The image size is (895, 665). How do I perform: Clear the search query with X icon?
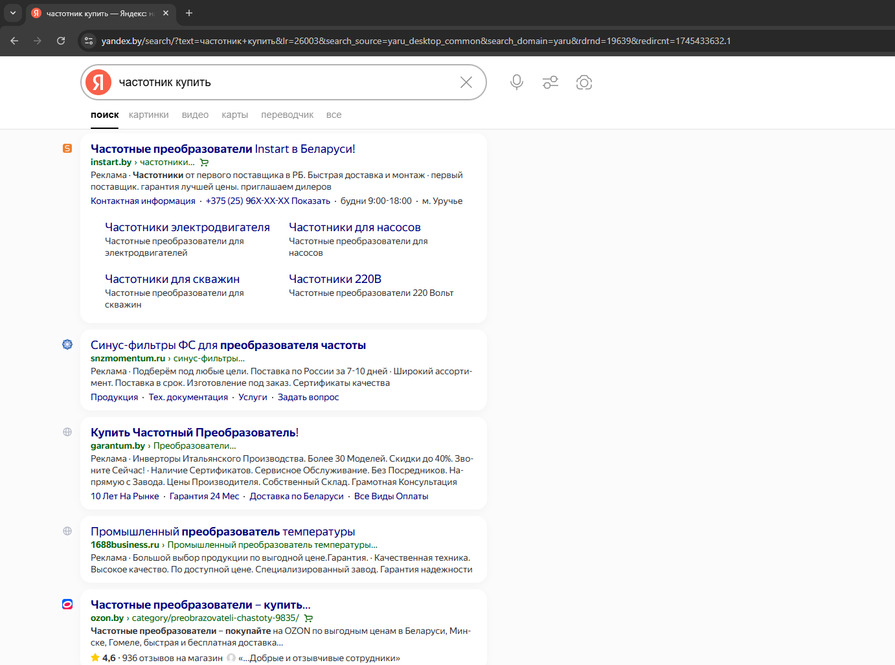click(x=466, y=82)
